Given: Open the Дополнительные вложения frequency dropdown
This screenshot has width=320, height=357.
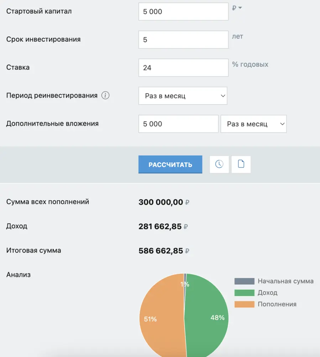Looking at the screenshot, I should [253, 124].
